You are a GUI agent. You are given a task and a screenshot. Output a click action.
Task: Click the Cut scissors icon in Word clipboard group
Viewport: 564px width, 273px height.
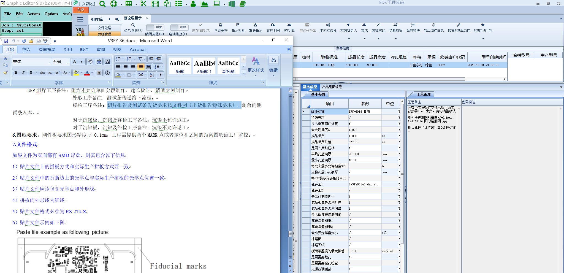click(5, 58)
